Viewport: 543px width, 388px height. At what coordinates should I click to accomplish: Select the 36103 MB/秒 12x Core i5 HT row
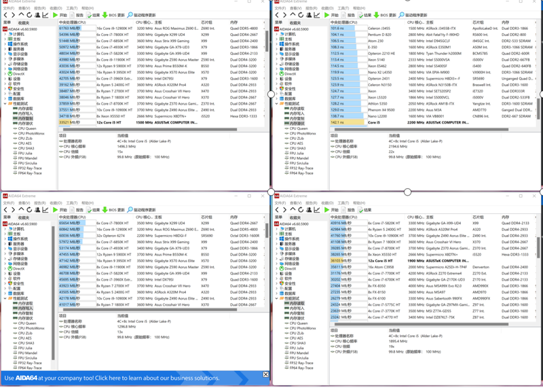click(432, 261)
